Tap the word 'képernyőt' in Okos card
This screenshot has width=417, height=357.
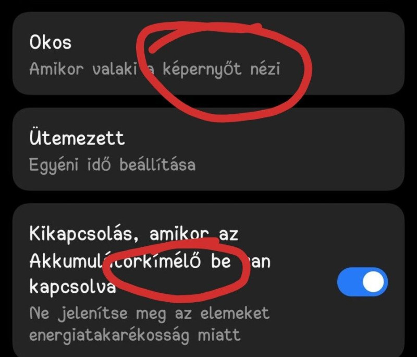(202, 69)
